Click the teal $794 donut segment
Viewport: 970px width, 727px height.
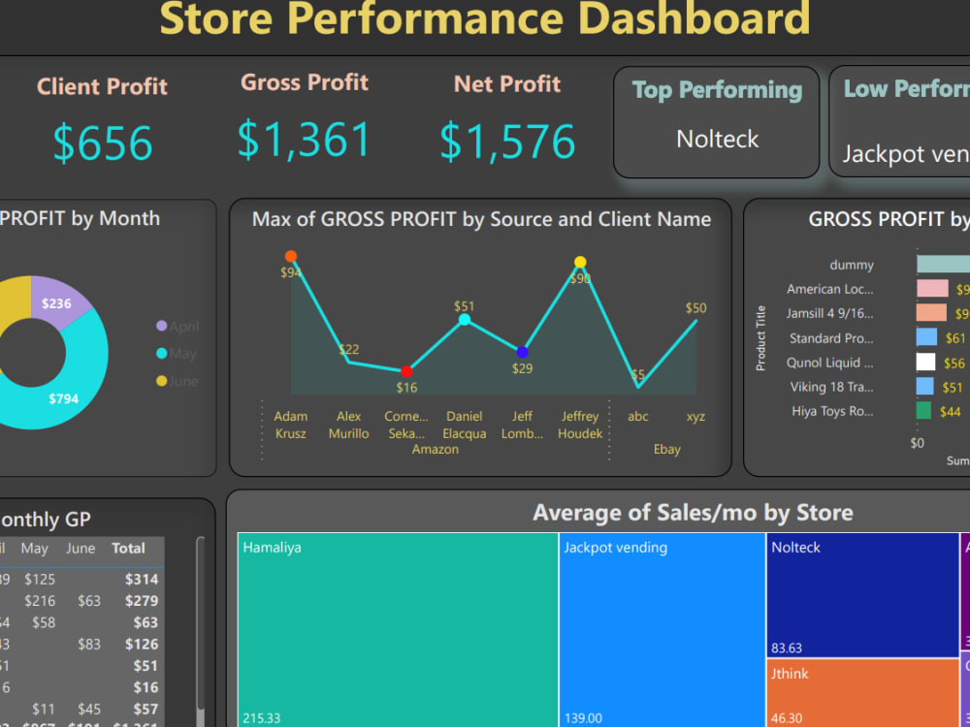[x=63, y=397]
